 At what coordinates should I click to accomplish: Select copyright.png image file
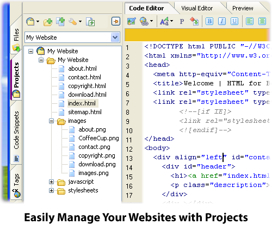click(x=97, y=155)
